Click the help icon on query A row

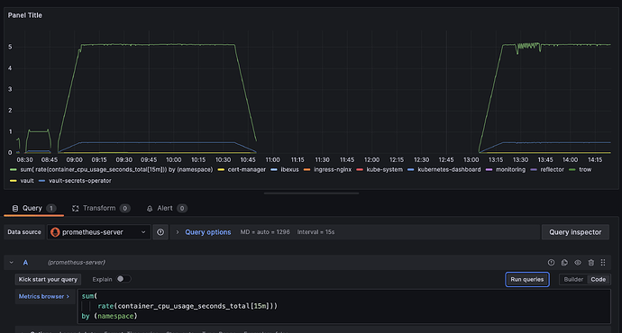click(551, 263)
